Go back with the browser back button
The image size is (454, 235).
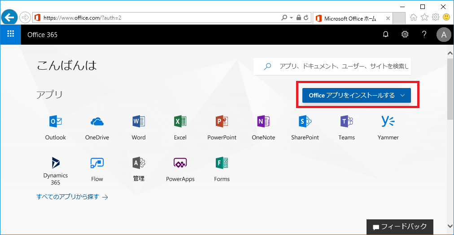tap(9, 17)
